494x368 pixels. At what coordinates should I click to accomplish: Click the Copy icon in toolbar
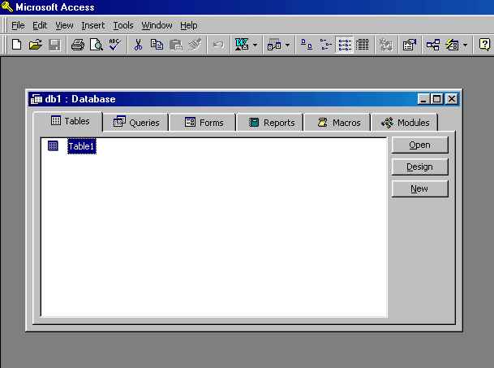[x=157, y=45]
